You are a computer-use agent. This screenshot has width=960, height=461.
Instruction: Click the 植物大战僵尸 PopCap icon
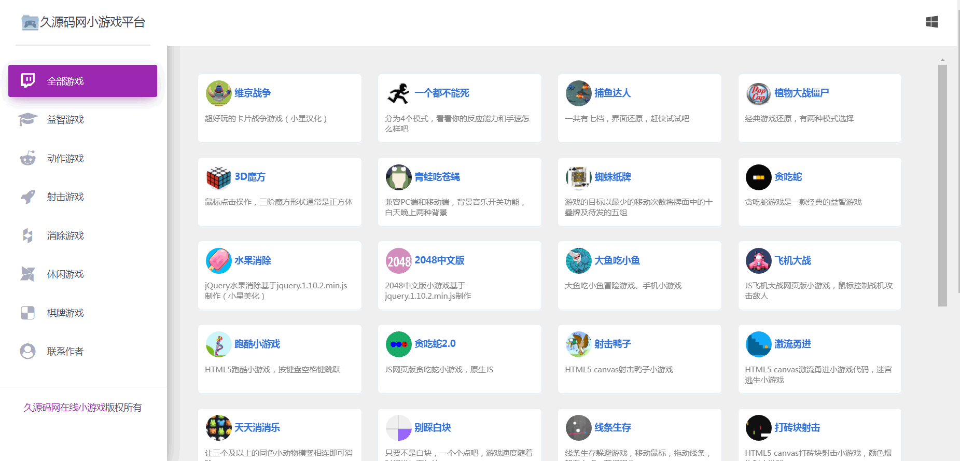[758, 93]
